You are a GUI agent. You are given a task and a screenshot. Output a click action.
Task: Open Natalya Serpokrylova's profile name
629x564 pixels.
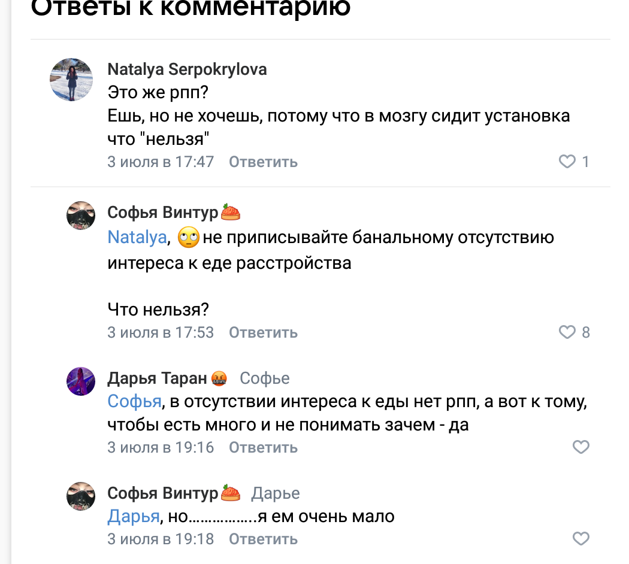[187, 69]
